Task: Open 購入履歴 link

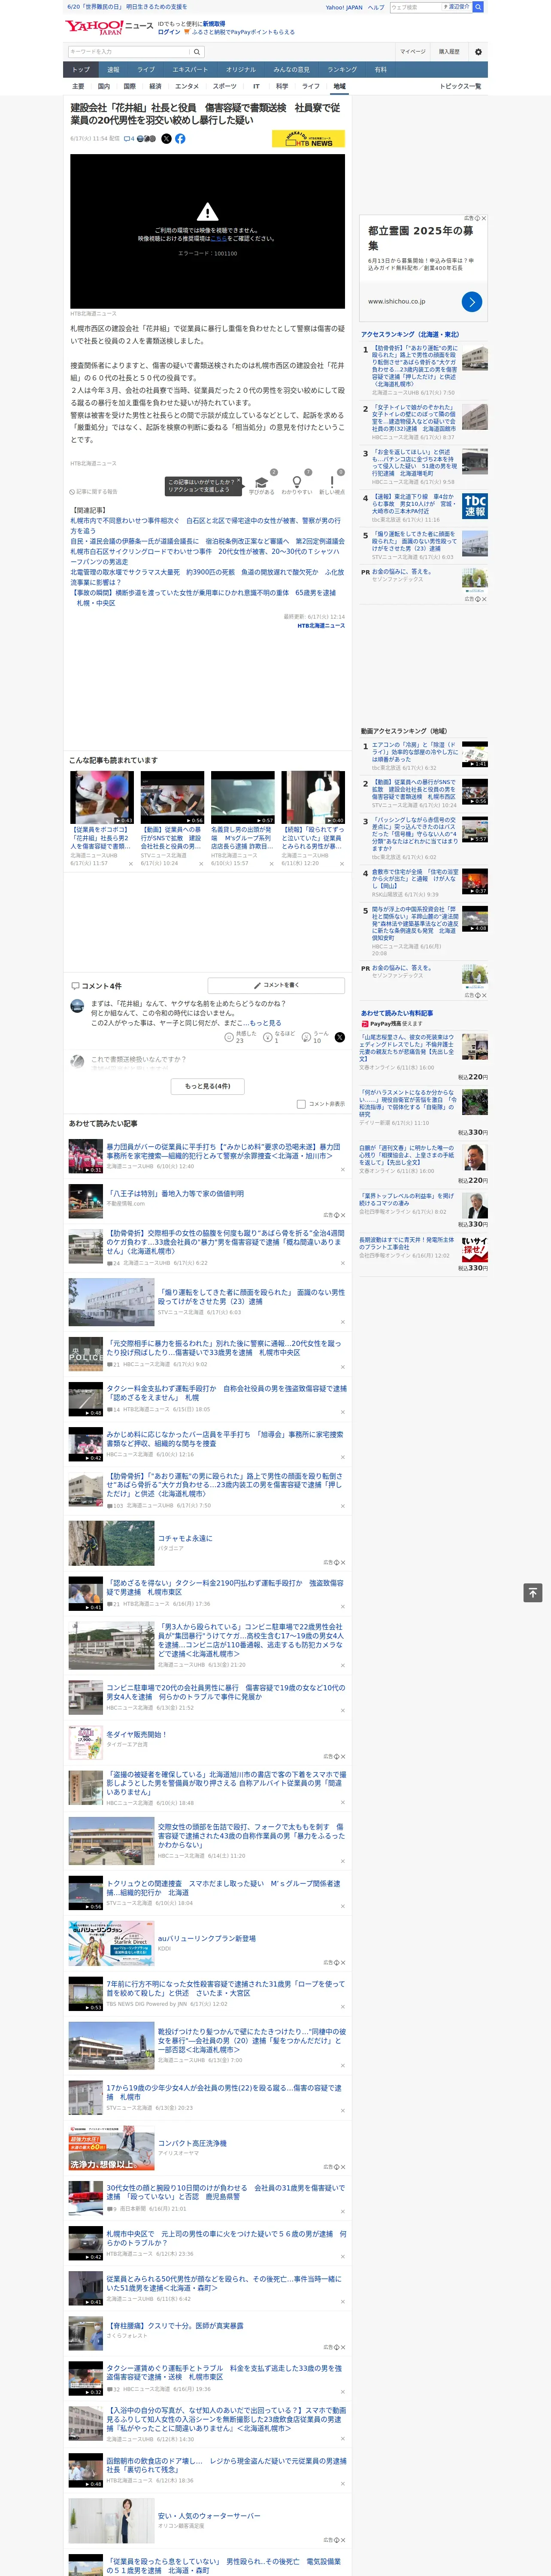Action: [x=449, y=52]
